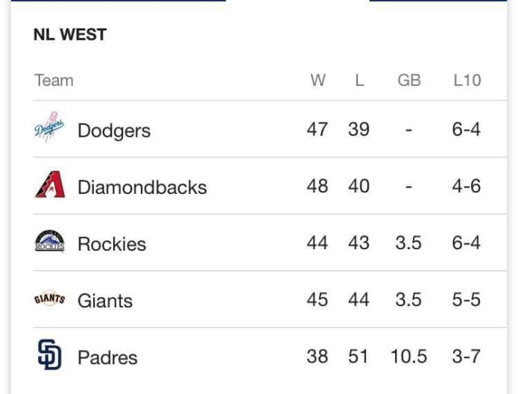
Task: Click the W column header
Action: click(318, 81)
